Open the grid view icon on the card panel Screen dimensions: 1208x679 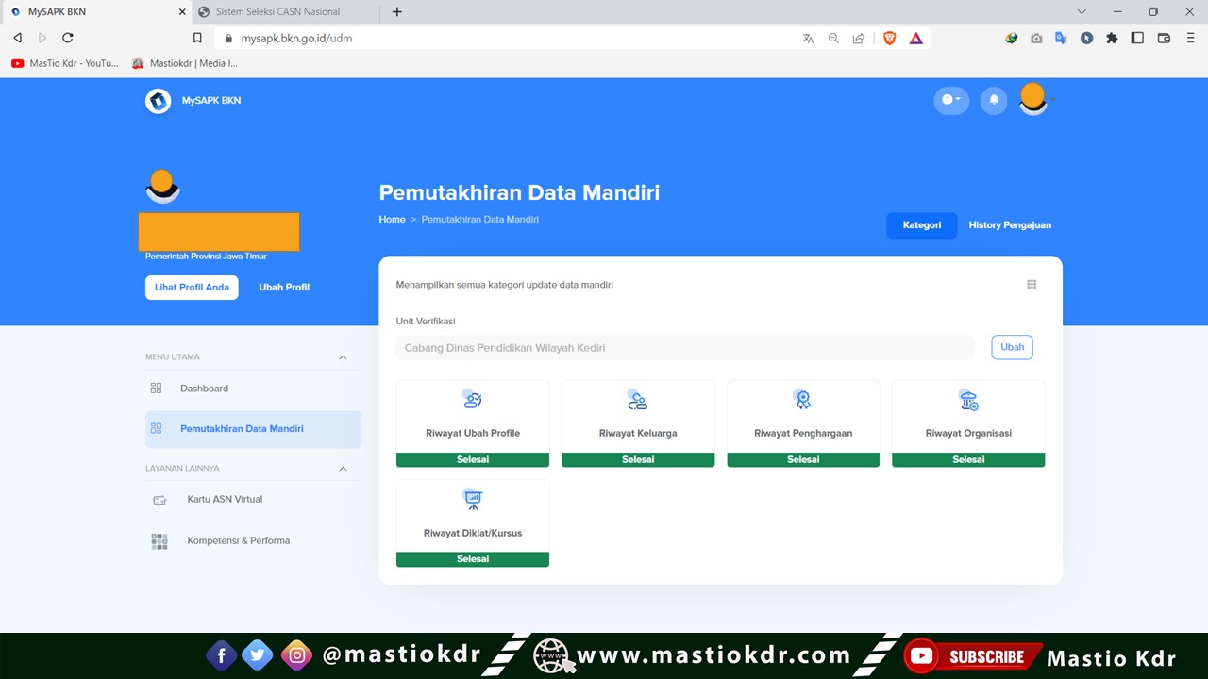coord(1032,283)
